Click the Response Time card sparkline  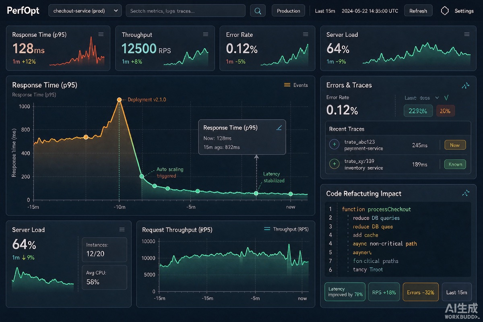[77, 52]
